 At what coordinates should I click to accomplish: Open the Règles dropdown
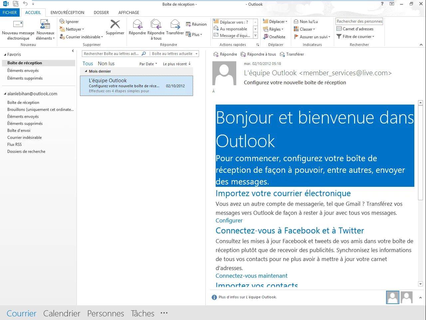tap(273, 29)
